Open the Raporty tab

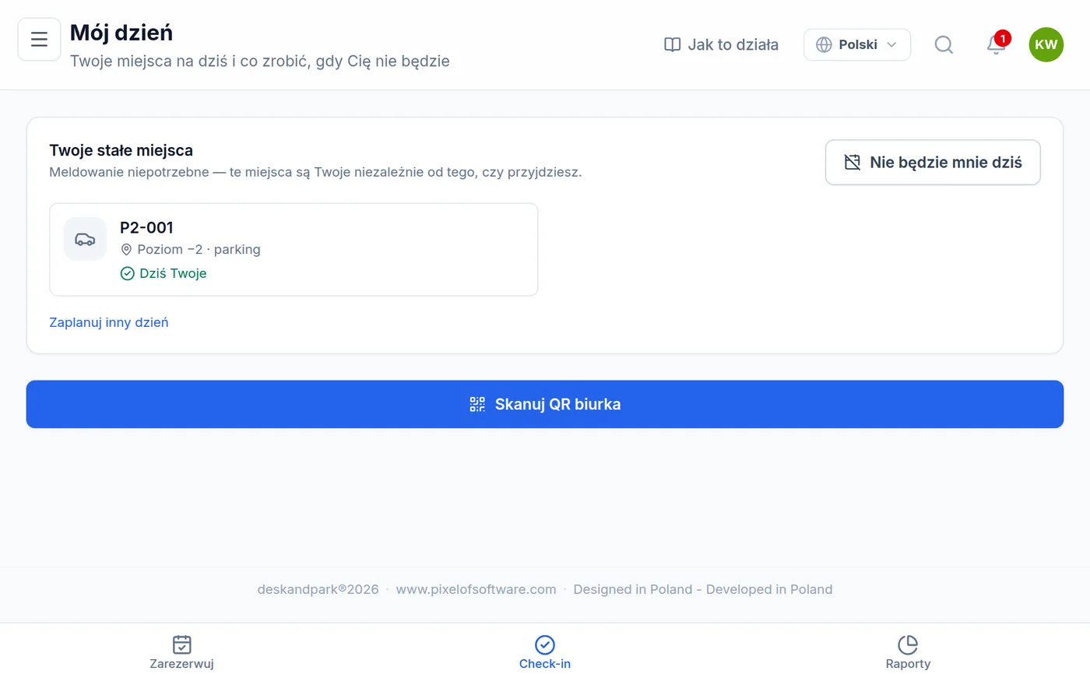click(x=908, y=652)
